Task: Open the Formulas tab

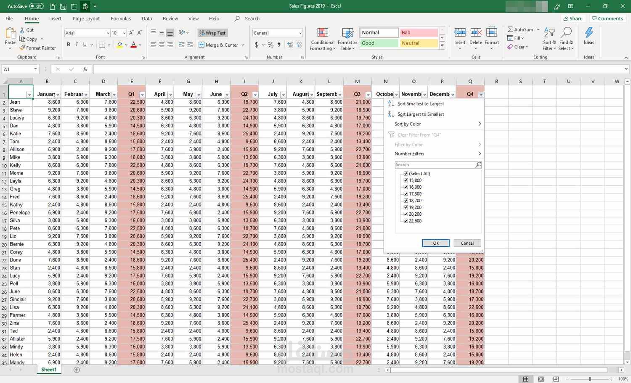Action: pyautogui.click(x=121, y=18)
